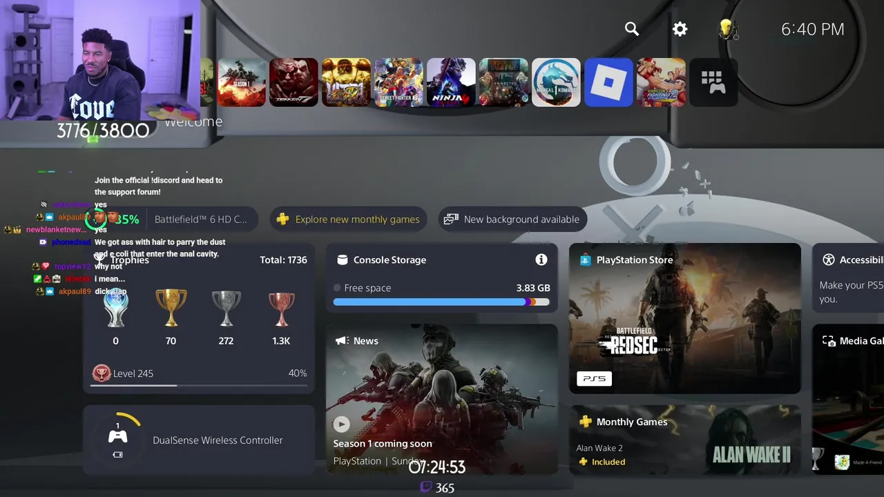Select the gold trophy icon
This screenshot has height=497, width=884.
pyautogui.click(x=171, y=309)
